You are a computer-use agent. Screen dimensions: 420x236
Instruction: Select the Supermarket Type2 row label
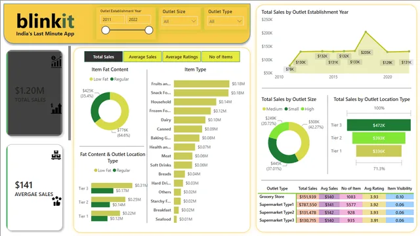tap(276, 212)
